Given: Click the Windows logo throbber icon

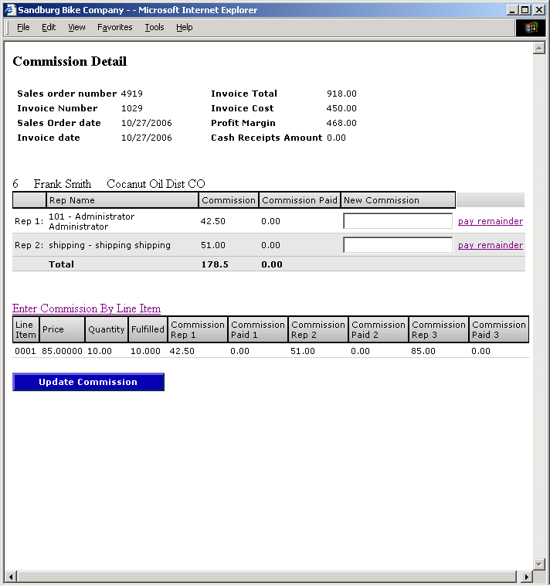Looking at the screenshot, I should (x=531, y=27).
